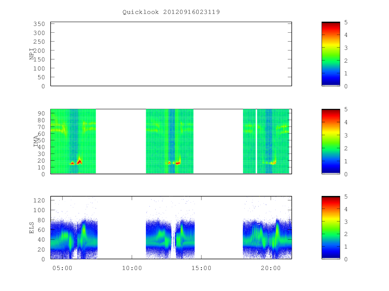Screen dimensions: 389x291
Task: Click the 300 tick on the NPI axis
Action: (39, 33)
